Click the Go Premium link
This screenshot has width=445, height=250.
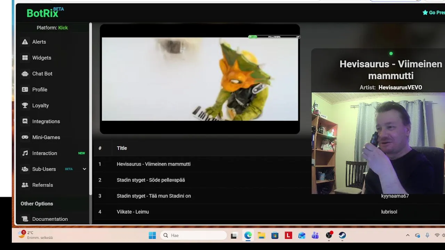434,12
